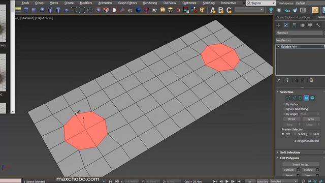Open the Tools menu

[25, 3]
